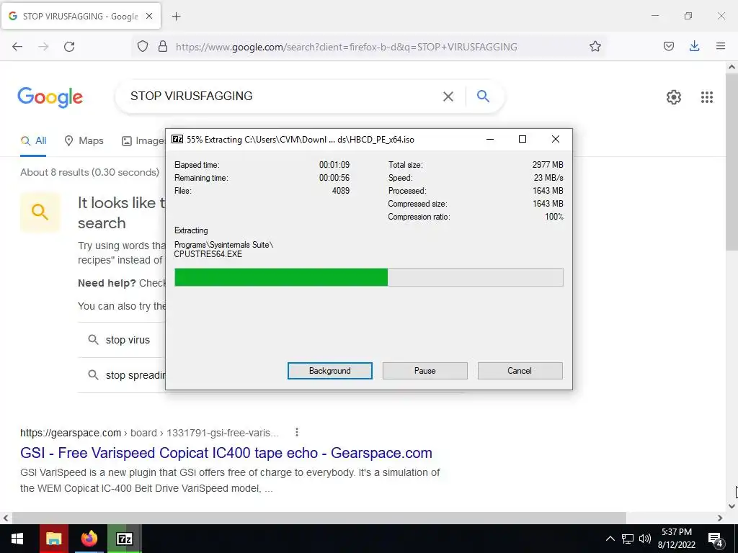Image resolution: width=738 pixels, height=553 pixels.
Task: Minimize the 7-Zip extraction dialog
Action: point(490,139)
